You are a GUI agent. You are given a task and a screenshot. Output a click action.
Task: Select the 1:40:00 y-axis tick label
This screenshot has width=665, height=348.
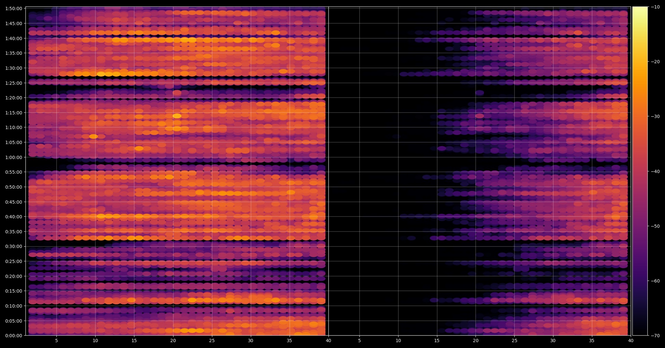click(x=14, y=38)
